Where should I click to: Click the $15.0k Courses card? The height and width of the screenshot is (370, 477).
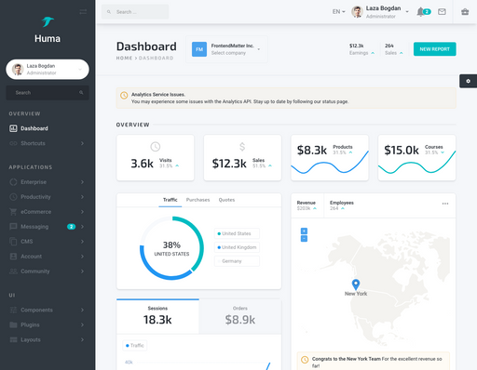pos(416,158)
